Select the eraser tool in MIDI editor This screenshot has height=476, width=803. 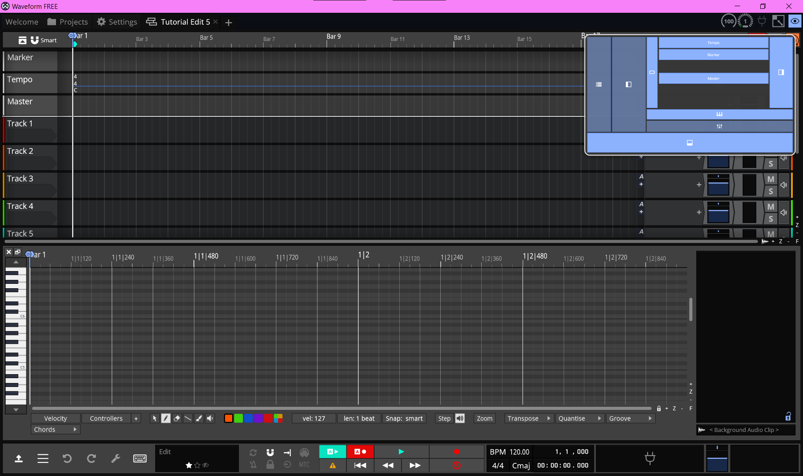coord(177,418)
